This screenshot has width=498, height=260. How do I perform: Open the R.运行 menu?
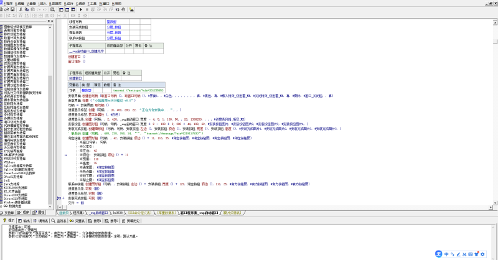click(x=68, y=4)
